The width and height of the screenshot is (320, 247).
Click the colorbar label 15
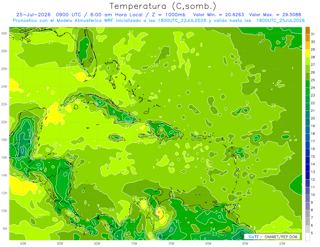click(313, 157)
